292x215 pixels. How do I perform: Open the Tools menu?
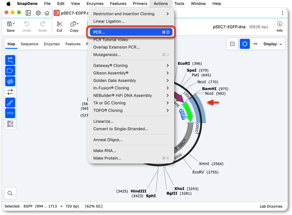[x=179, y=4]
